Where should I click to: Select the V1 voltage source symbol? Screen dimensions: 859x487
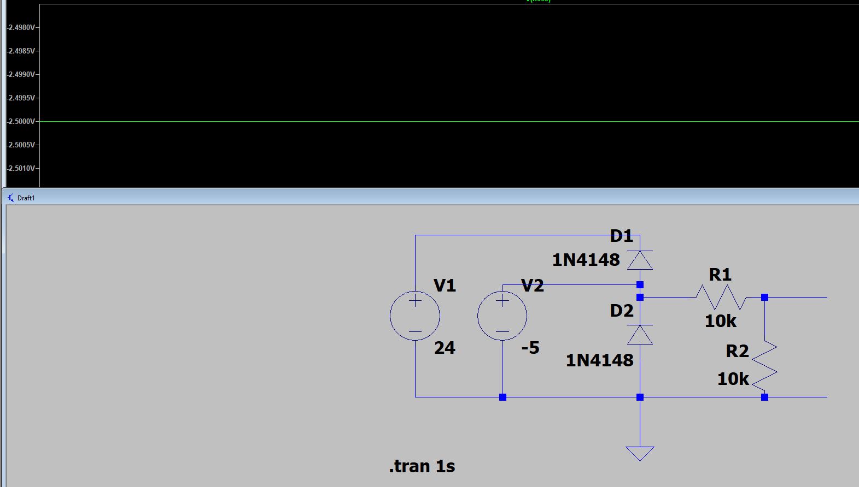415,316
